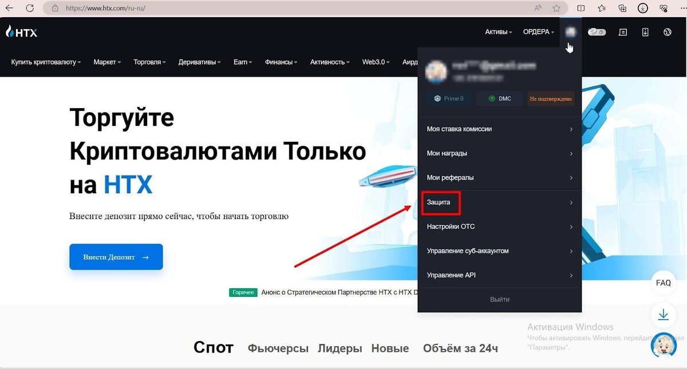Screen dimensions: 687x369
Task: Expand the Активы dropdown
Action: 498,32
